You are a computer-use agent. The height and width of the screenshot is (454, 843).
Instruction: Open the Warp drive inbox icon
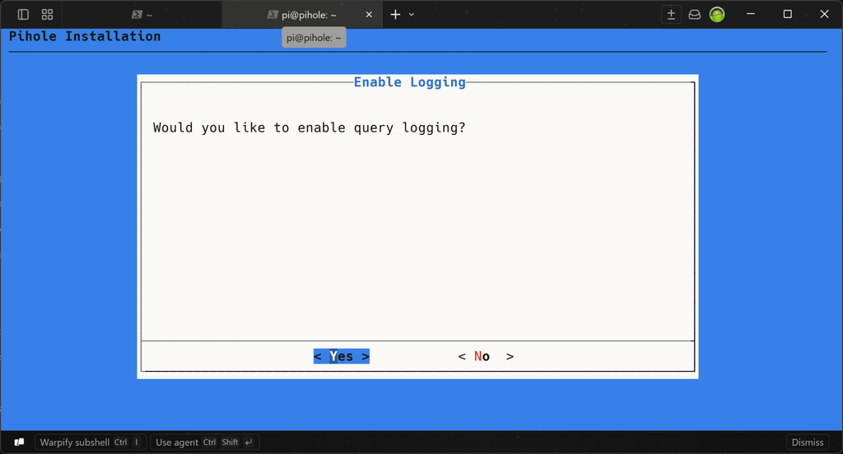(695, 15)
